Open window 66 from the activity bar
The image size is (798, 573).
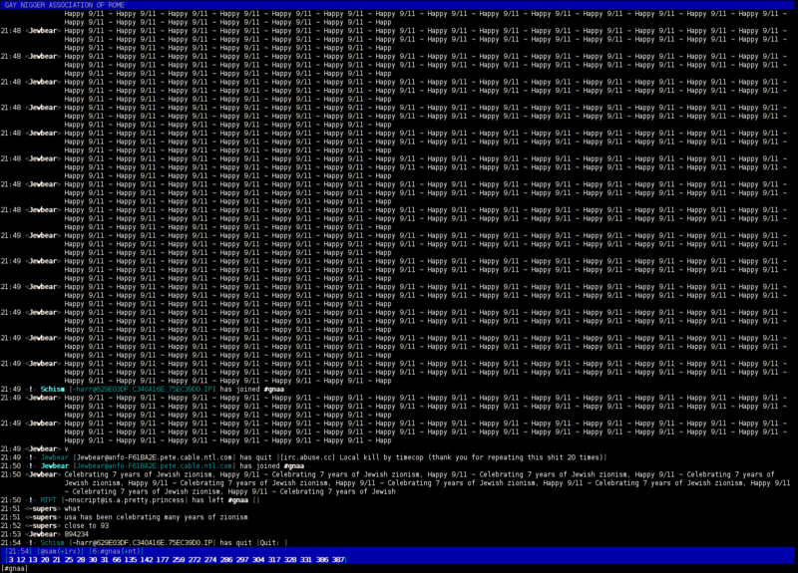(113, 559)
